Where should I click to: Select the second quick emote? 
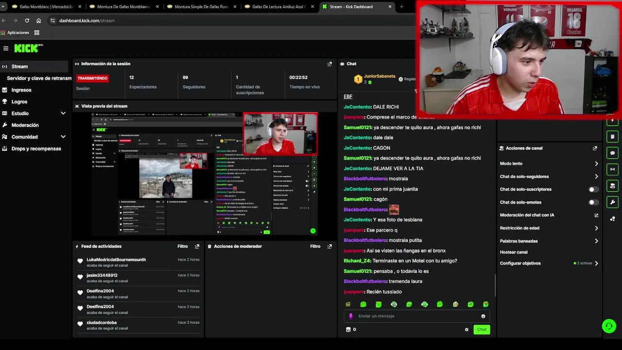363,304
